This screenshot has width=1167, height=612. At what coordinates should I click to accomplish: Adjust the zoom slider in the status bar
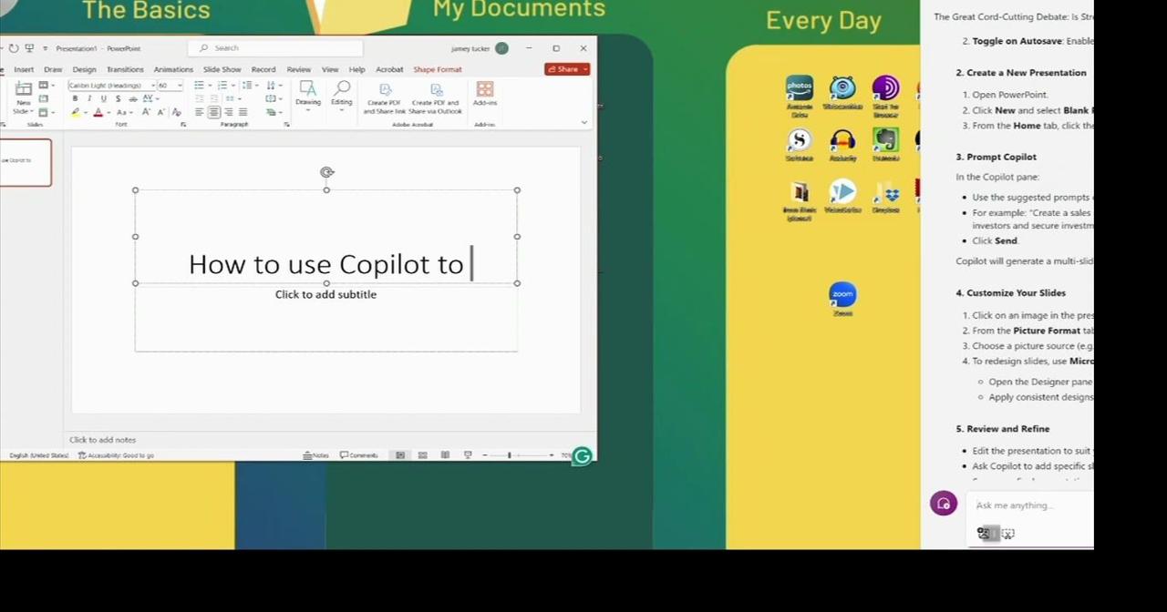(509, 454)
